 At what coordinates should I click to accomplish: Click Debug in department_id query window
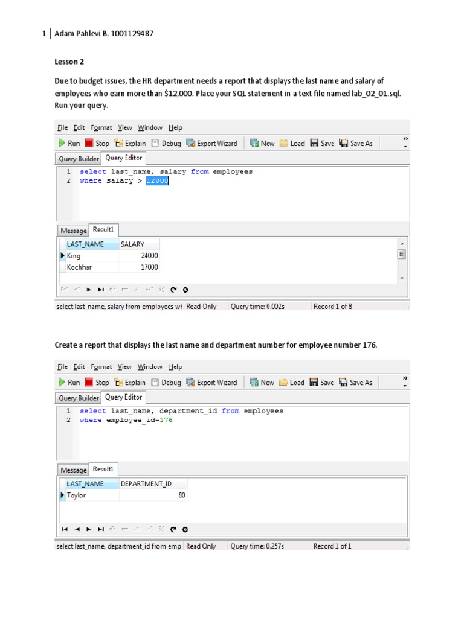(166, 382)
